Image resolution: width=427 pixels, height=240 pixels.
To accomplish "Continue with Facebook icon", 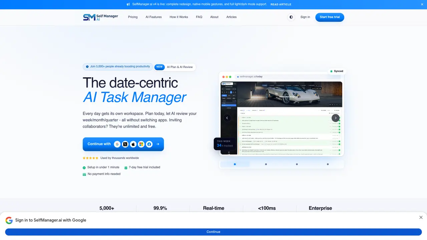I will click(149, 144).
